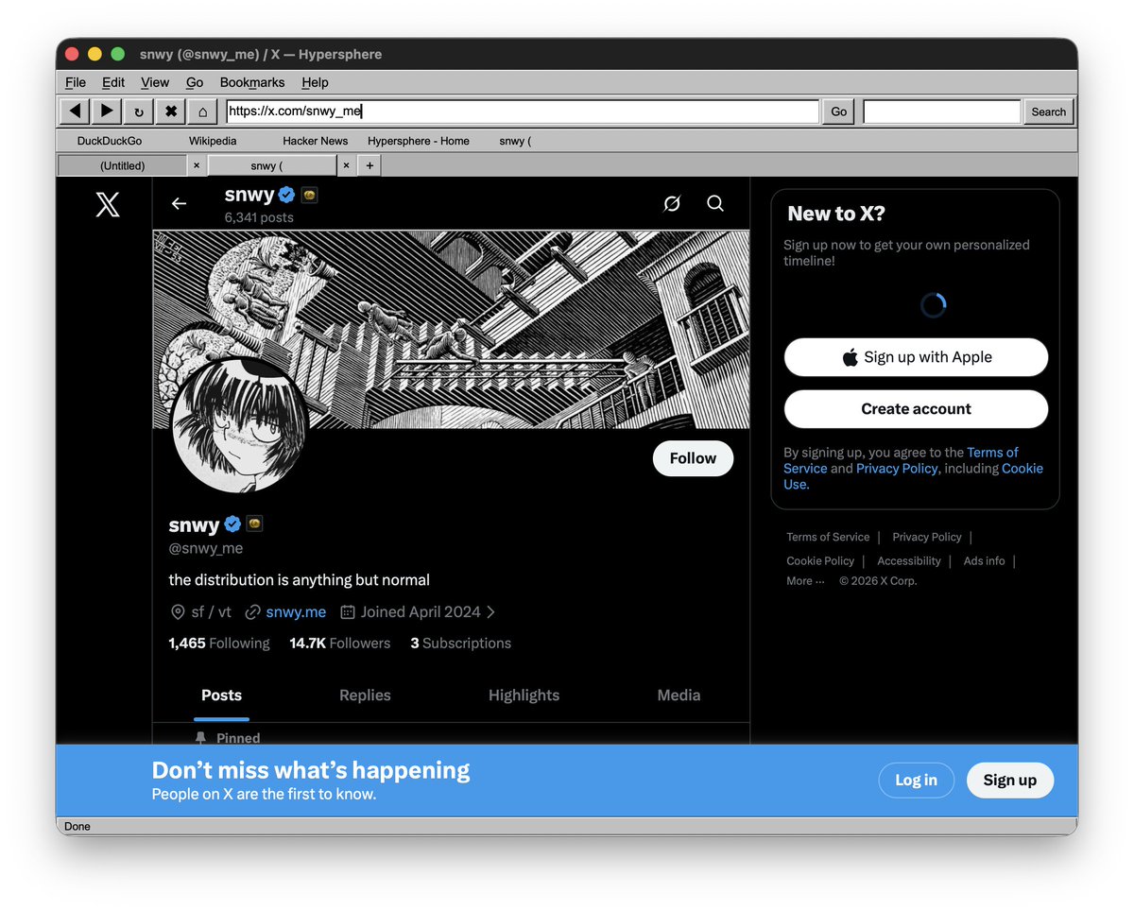Open the snwy ( bookmark
1134x910 pixels.
click(x=515, y=141)
